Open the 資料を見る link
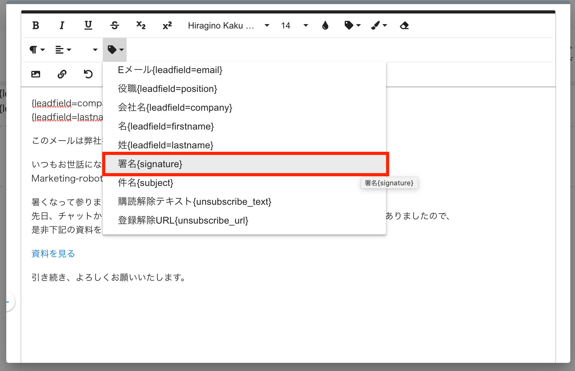 53,253
